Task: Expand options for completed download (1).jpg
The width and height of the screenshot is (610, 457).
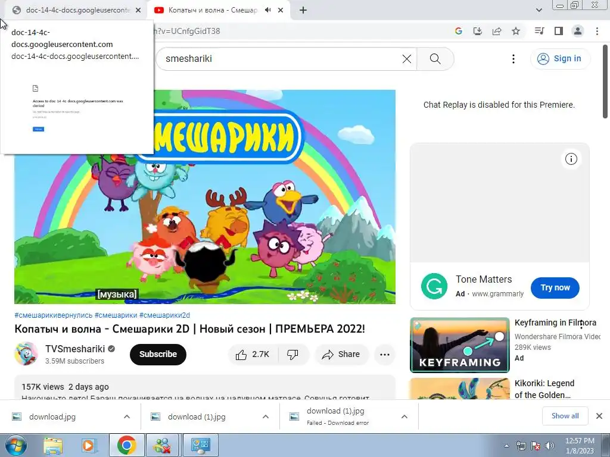Action: pyautogui.click(x=266, y=417)
